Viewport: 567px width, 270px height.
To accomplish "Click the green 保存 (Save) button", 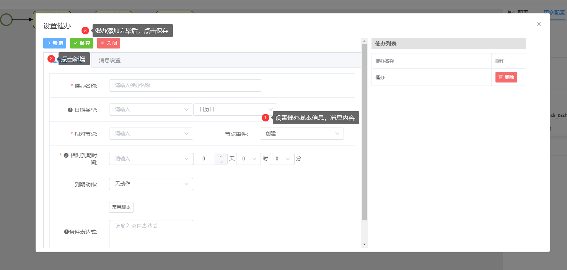I will (81, 43).
